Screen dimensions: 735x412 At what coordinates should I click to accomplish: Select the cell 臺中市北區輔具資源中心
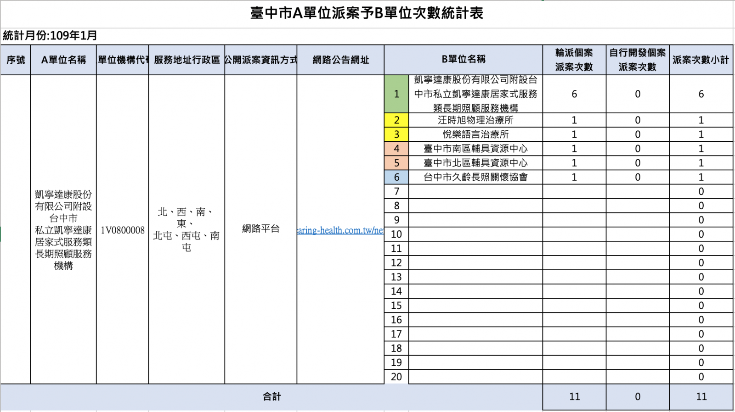(x=475, y=163)
